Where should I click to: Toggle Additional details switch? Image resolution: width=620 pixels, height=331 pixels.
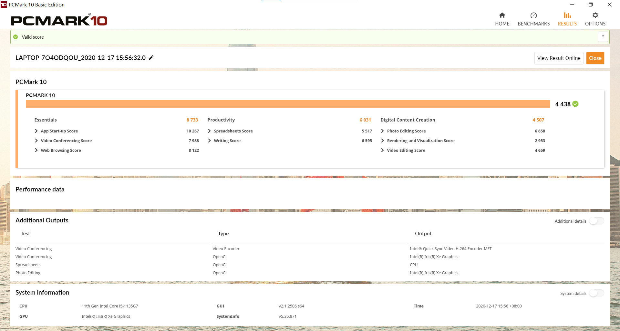596,221
